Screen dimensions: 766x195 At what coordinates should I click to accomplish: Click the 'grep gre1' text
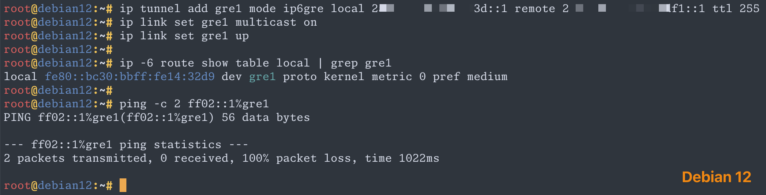click(x=361, y=63)
